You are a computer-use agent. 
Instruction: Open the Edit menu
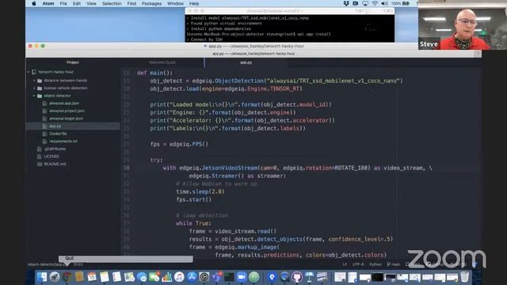pyautogui.click(x=77, y=3)
